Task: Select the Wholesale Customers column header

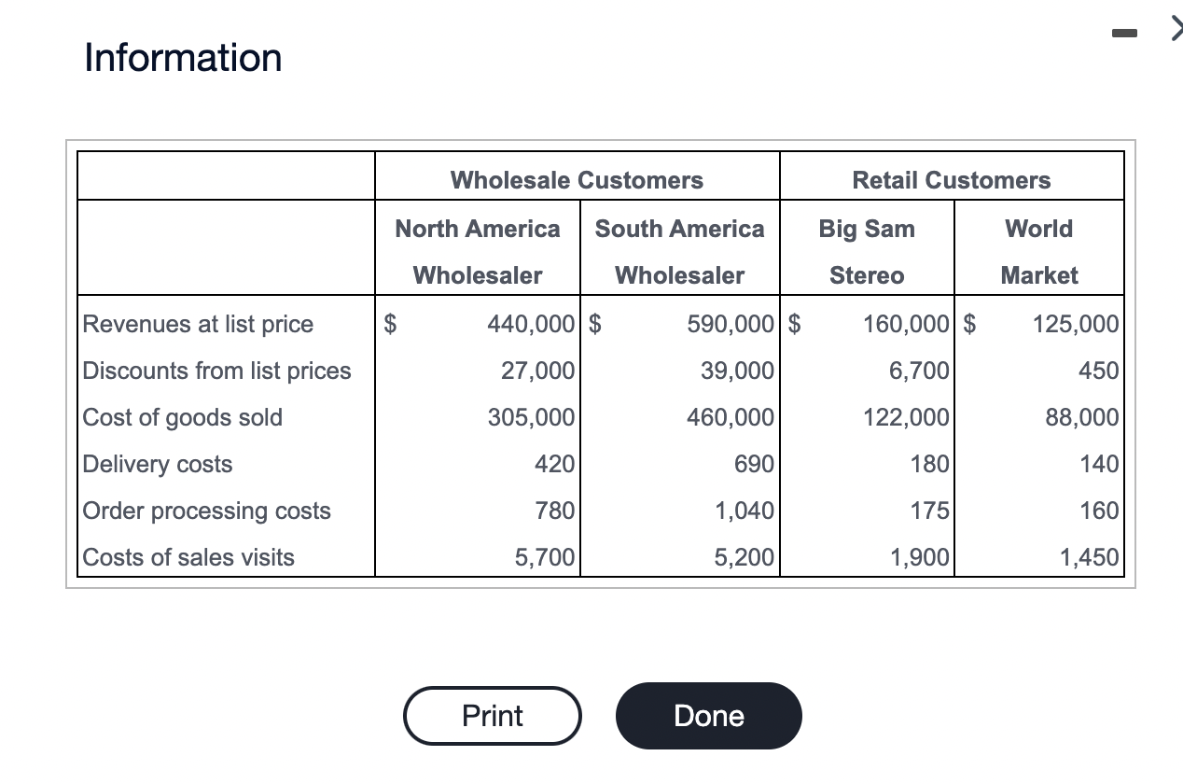Action: pos(577,179)
